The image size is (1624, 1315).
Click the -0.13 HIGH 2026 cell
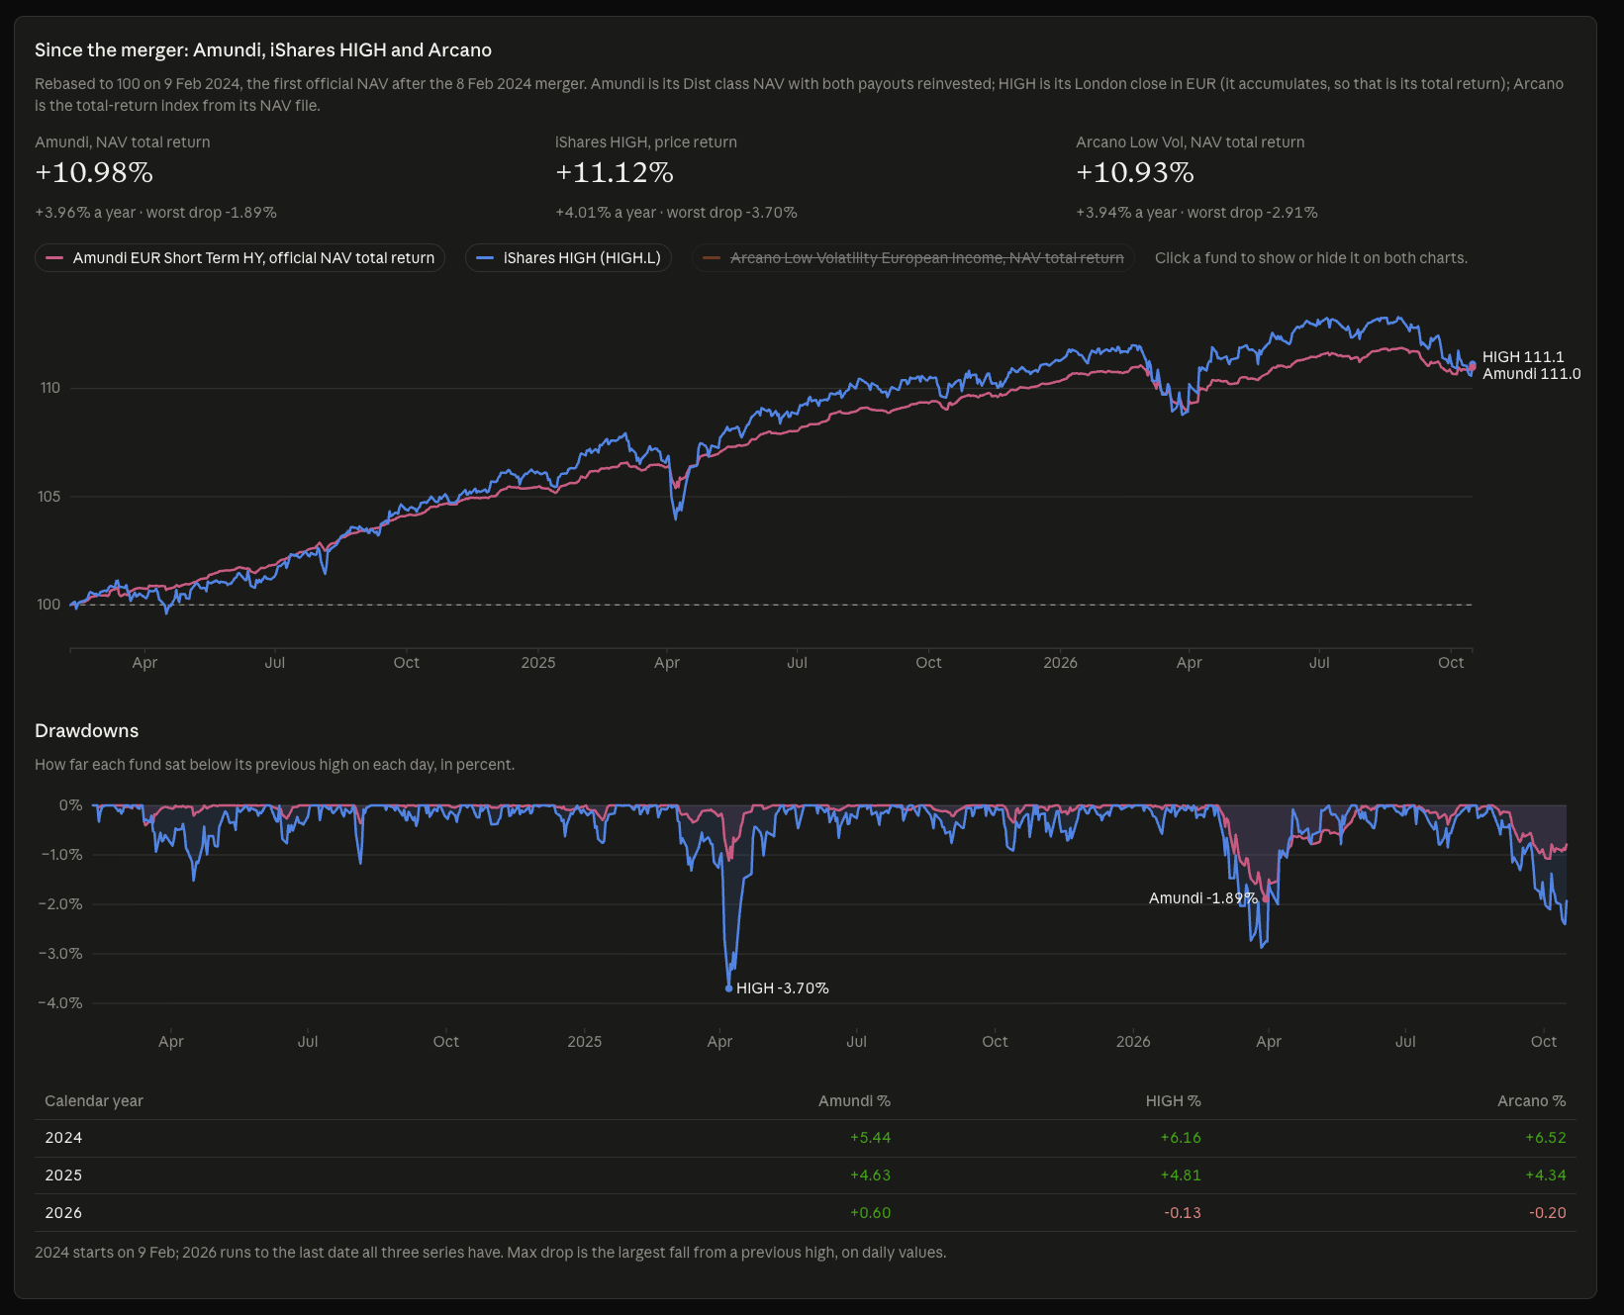click(x=1183, y=1213)
